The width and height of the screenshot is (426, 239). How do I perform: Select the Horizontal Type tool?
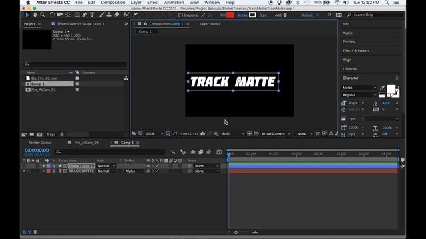92,15
